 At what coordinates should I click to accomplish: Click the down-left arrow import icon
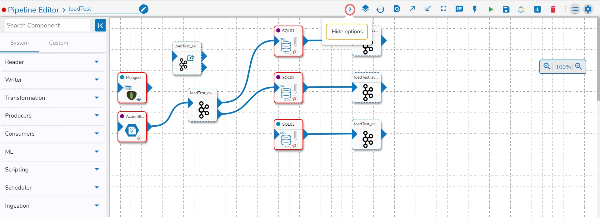(428, 9)
